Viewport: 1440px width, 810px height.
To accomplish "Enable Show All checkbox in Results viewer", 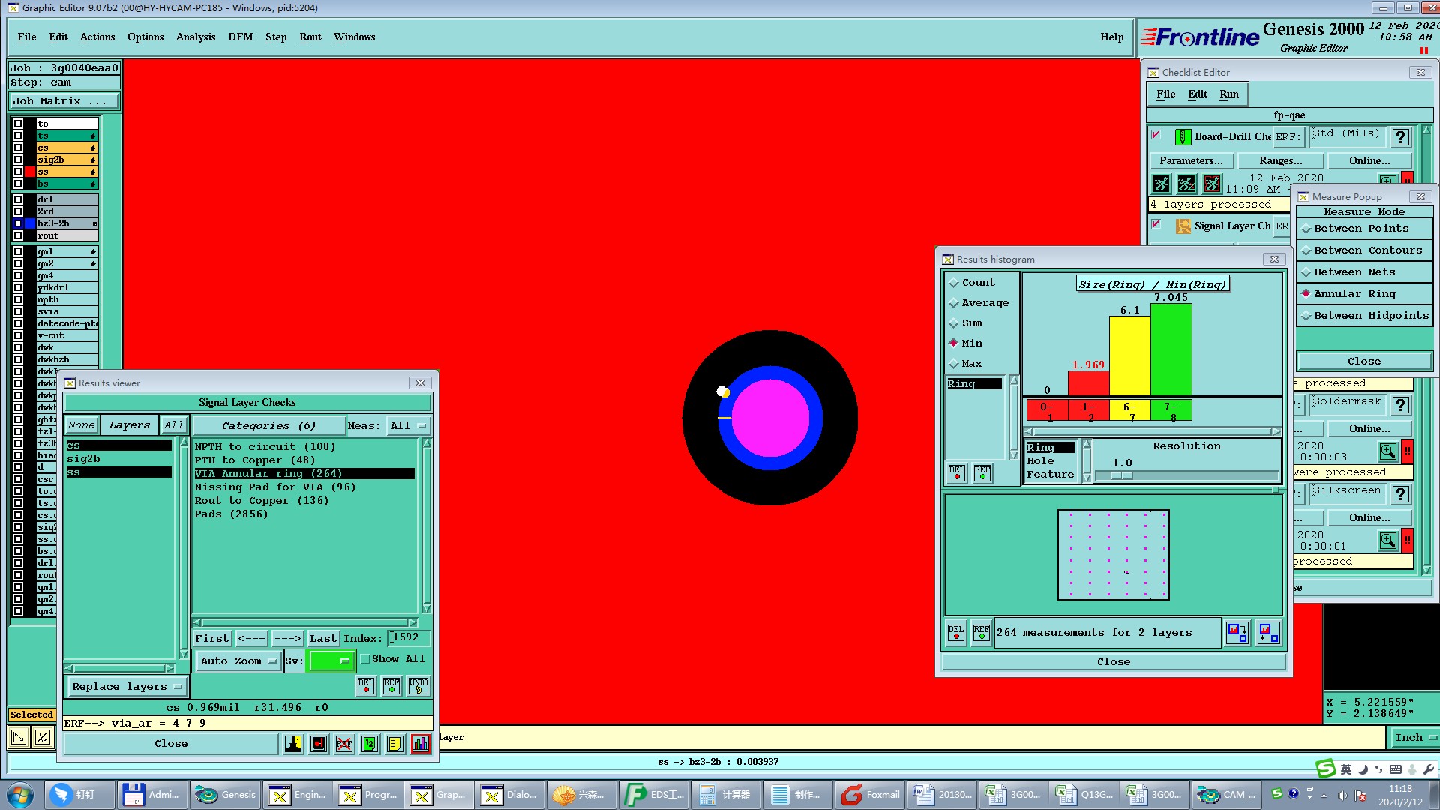I will pos(365,659).
